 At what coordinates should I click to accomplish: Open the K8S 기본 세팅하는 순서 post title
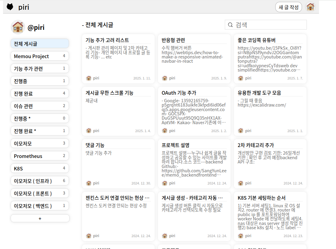[x=262, y=198]
